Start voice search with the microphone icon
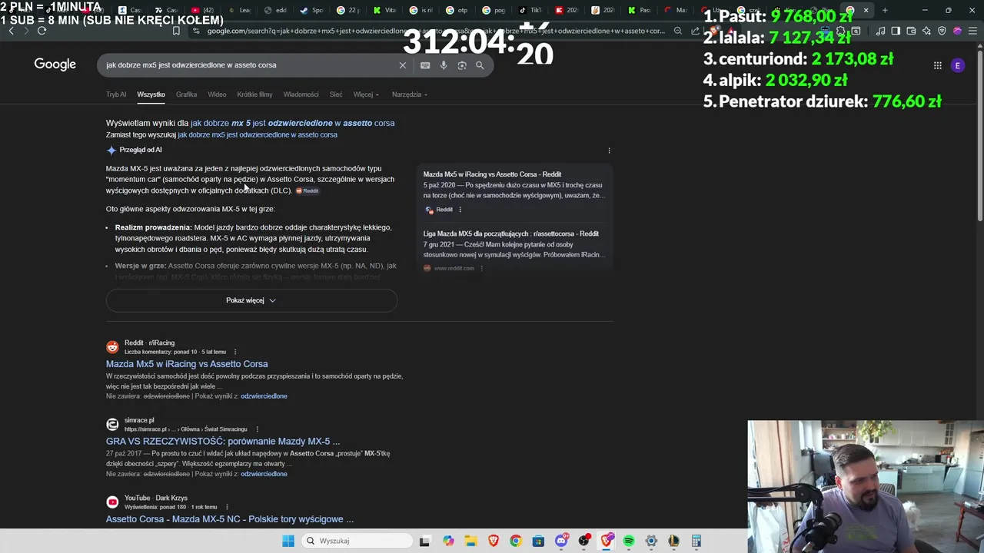Image resolution: width=984 pixels, height=553 pixels. pos(444,65)
